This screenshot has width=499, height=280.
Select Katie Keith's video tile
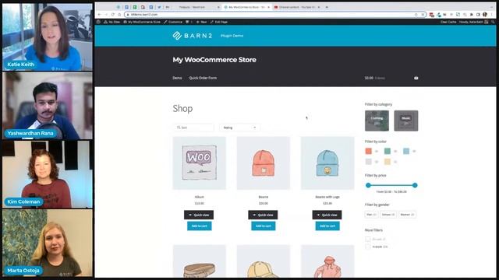(48, 37)
